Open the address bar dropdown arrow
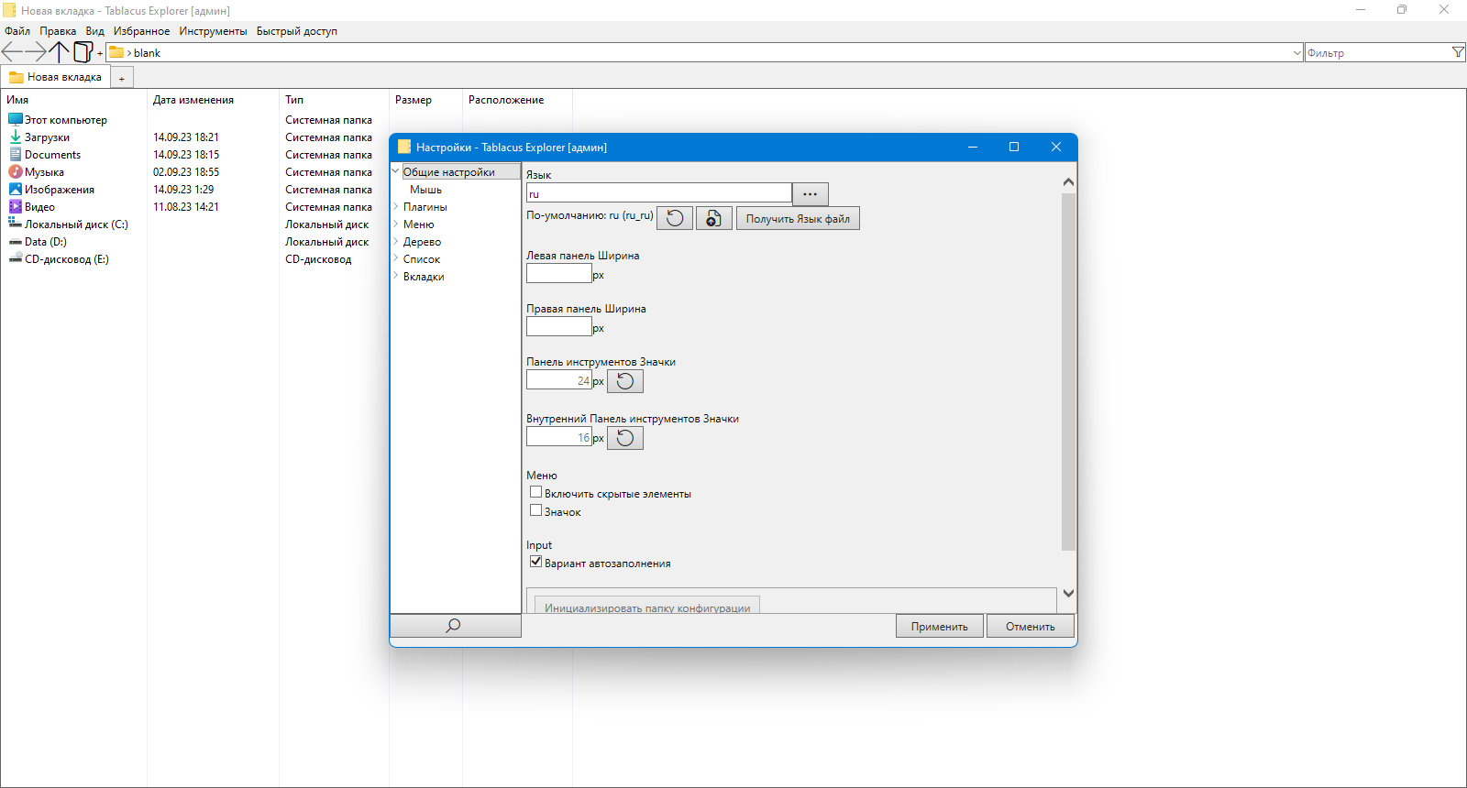 tap(1296, 53)
